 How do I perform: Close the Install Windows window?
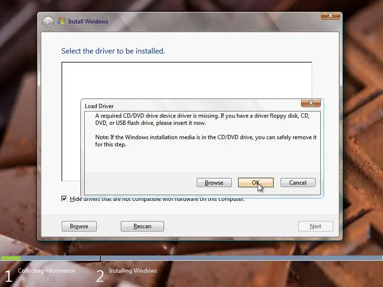click(x=330, y=15)
